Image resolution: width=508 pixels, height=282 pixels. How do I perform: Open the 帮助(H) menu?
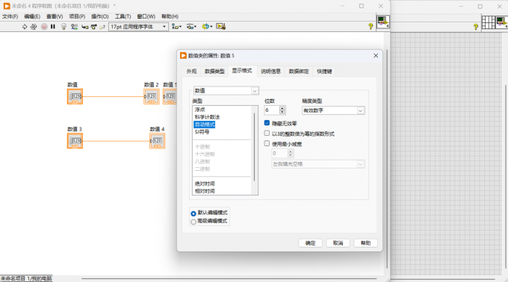click(x=170, y=16)
